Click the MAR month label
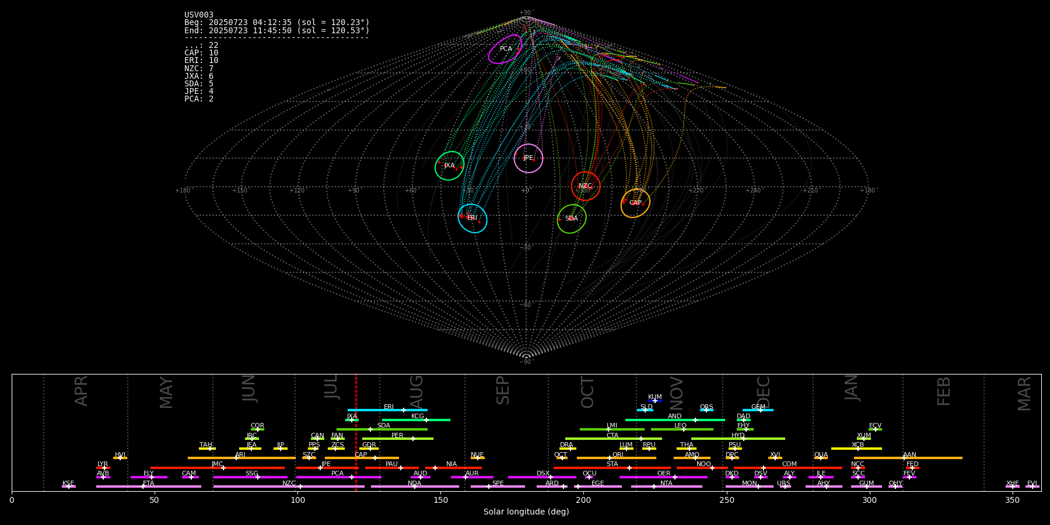This screenshot has height=525, width=1050. (1024, 394)
